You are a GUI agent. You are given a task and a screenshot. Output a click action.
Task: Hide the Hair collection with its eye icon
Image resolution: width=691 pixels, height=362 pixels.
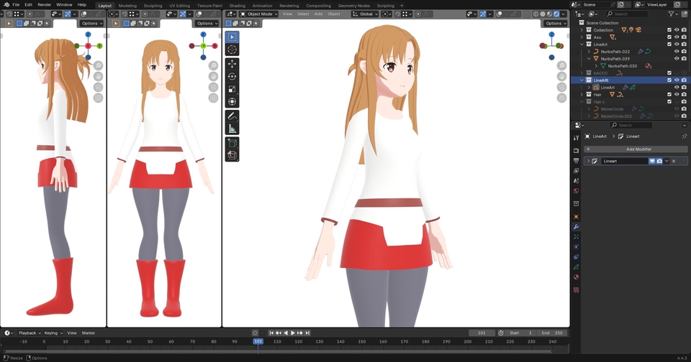pyautogui.click(x=677, y=94)
